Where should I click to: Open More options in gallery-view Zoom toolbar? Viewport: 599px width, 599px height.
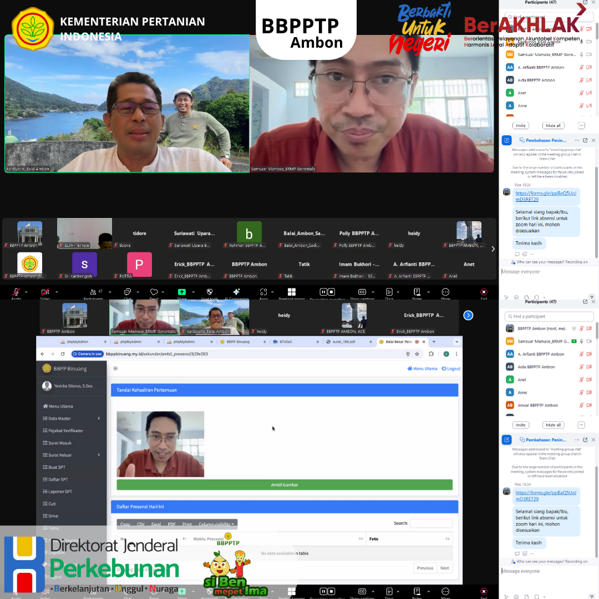coord(445,292)
